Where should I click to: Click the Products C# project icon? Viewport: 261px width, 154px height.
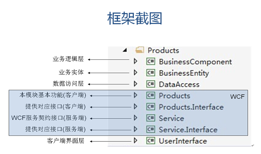[151, 95]
